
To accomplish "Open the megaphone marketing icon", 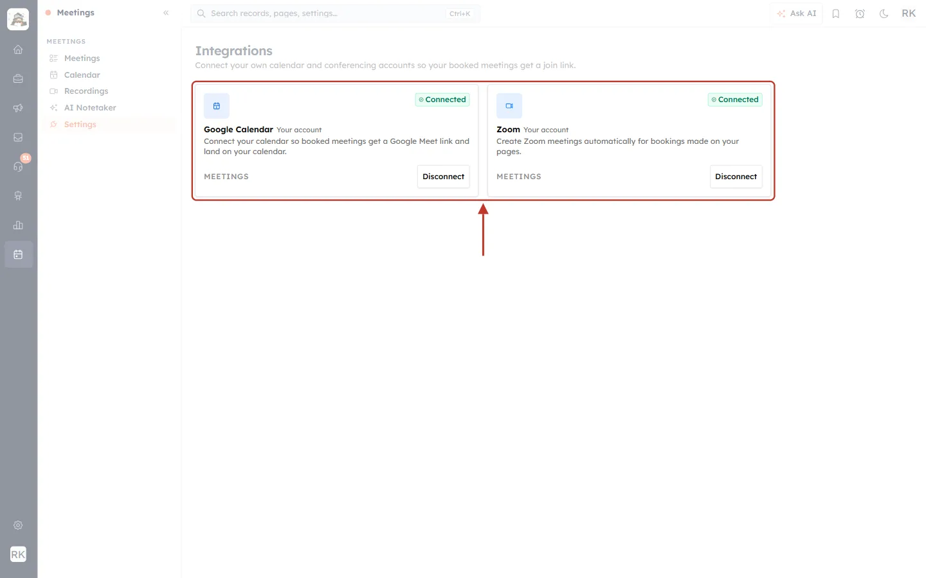I will coord(18,108).
